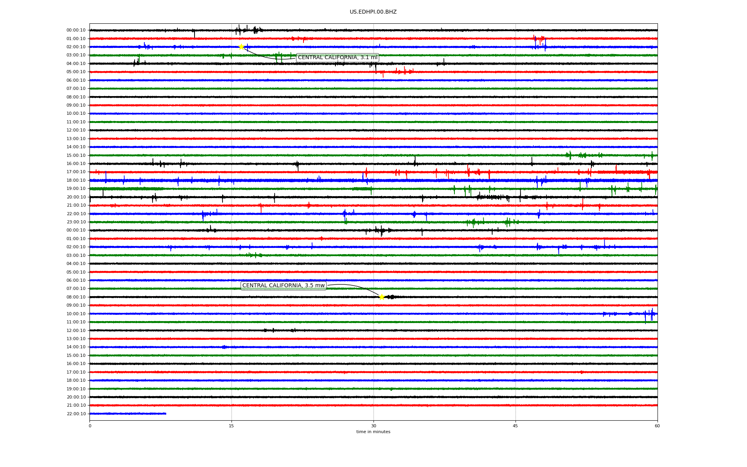
Task: Click the 21:00:10 label directly above the final partial trace
Action: (x=76, y=406)
